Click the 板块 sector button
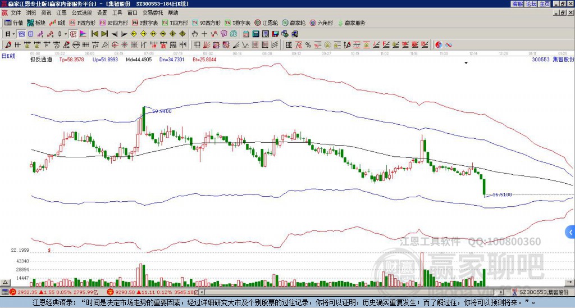Image resolution: width=575 pixels, height=308 pixels. coord(36,22)
